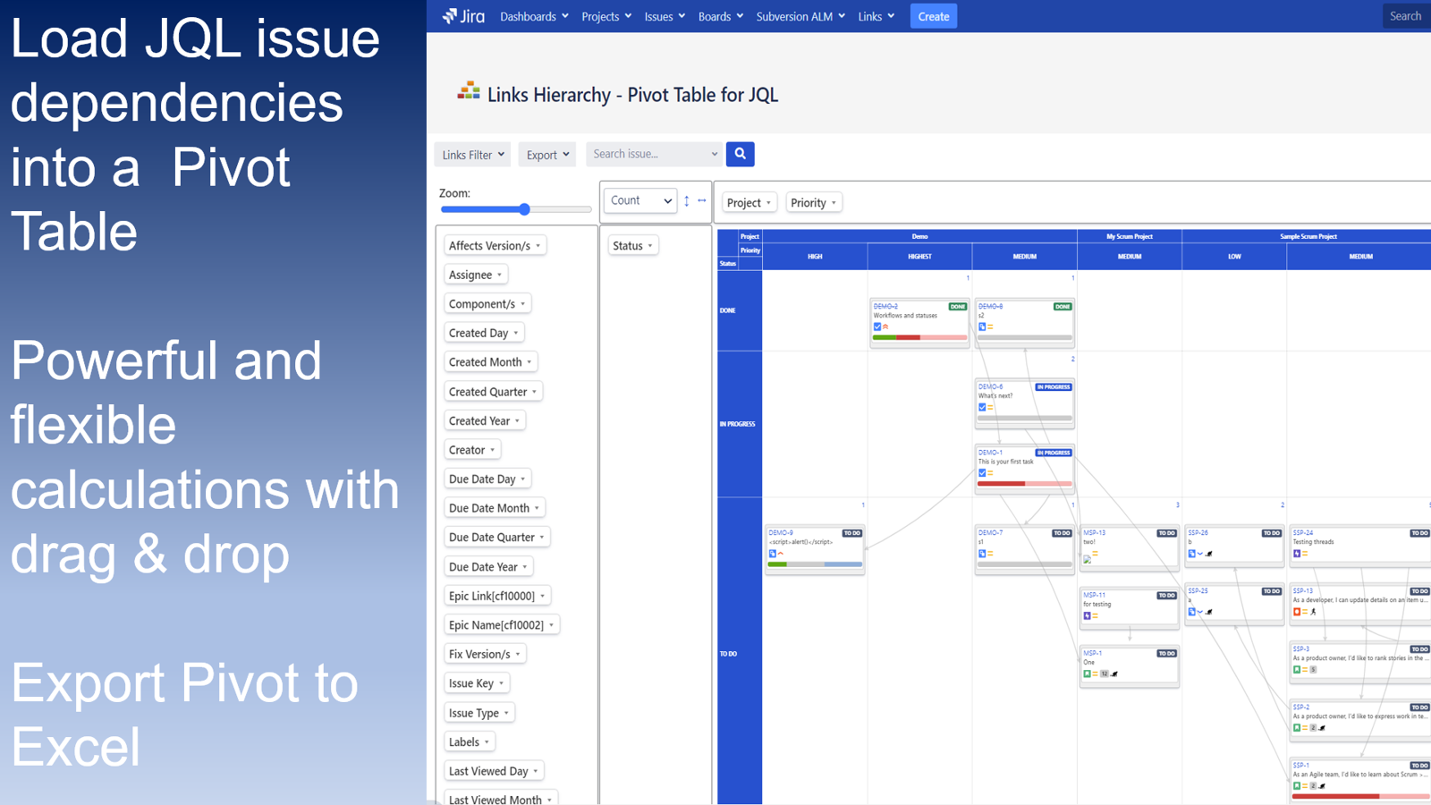
Task: Click the Due Date Year attribute chip
Action: point(489,567)
